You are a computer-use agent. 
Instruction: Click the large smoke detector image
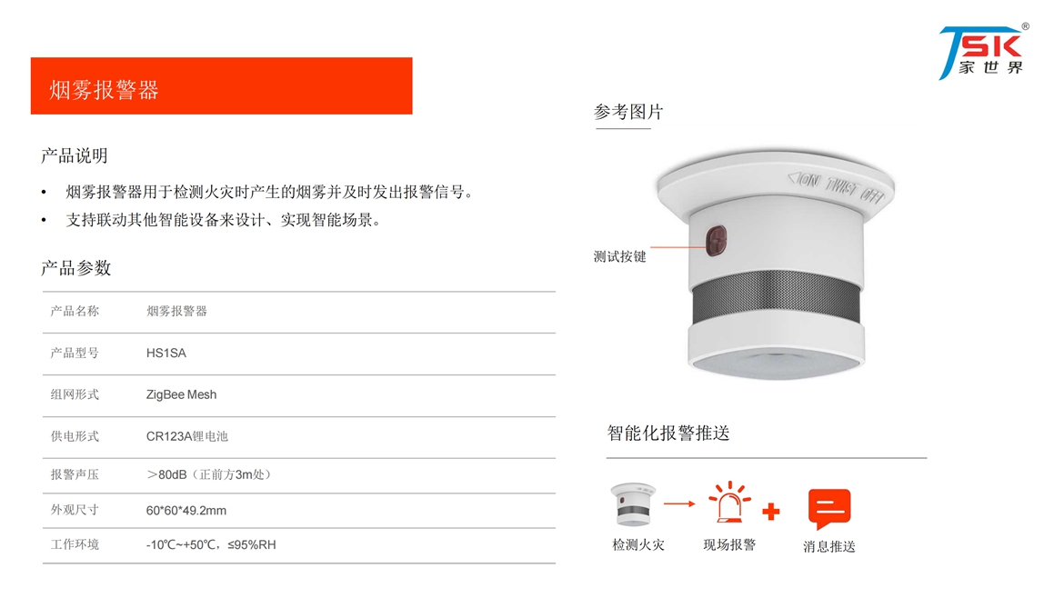(776, 264)
